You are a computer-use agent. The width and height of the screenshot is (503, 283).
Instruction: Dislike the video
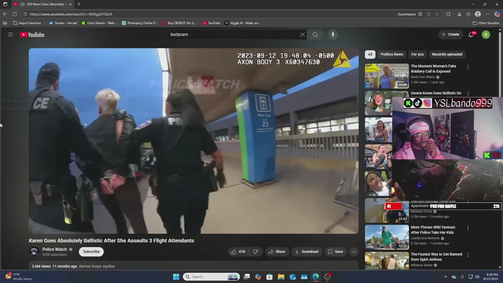click(x=255, y=252)
